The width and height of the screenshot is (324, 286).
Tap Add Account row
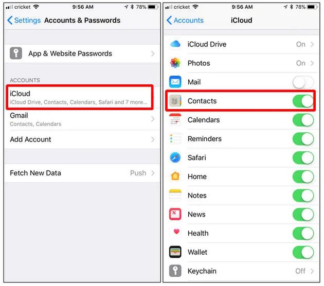[82, 139]
